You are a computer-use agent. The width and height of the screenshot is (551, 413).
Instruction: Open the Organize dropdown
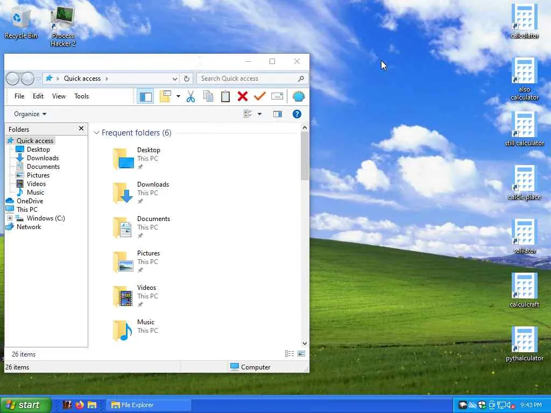(x=30, y=114)
